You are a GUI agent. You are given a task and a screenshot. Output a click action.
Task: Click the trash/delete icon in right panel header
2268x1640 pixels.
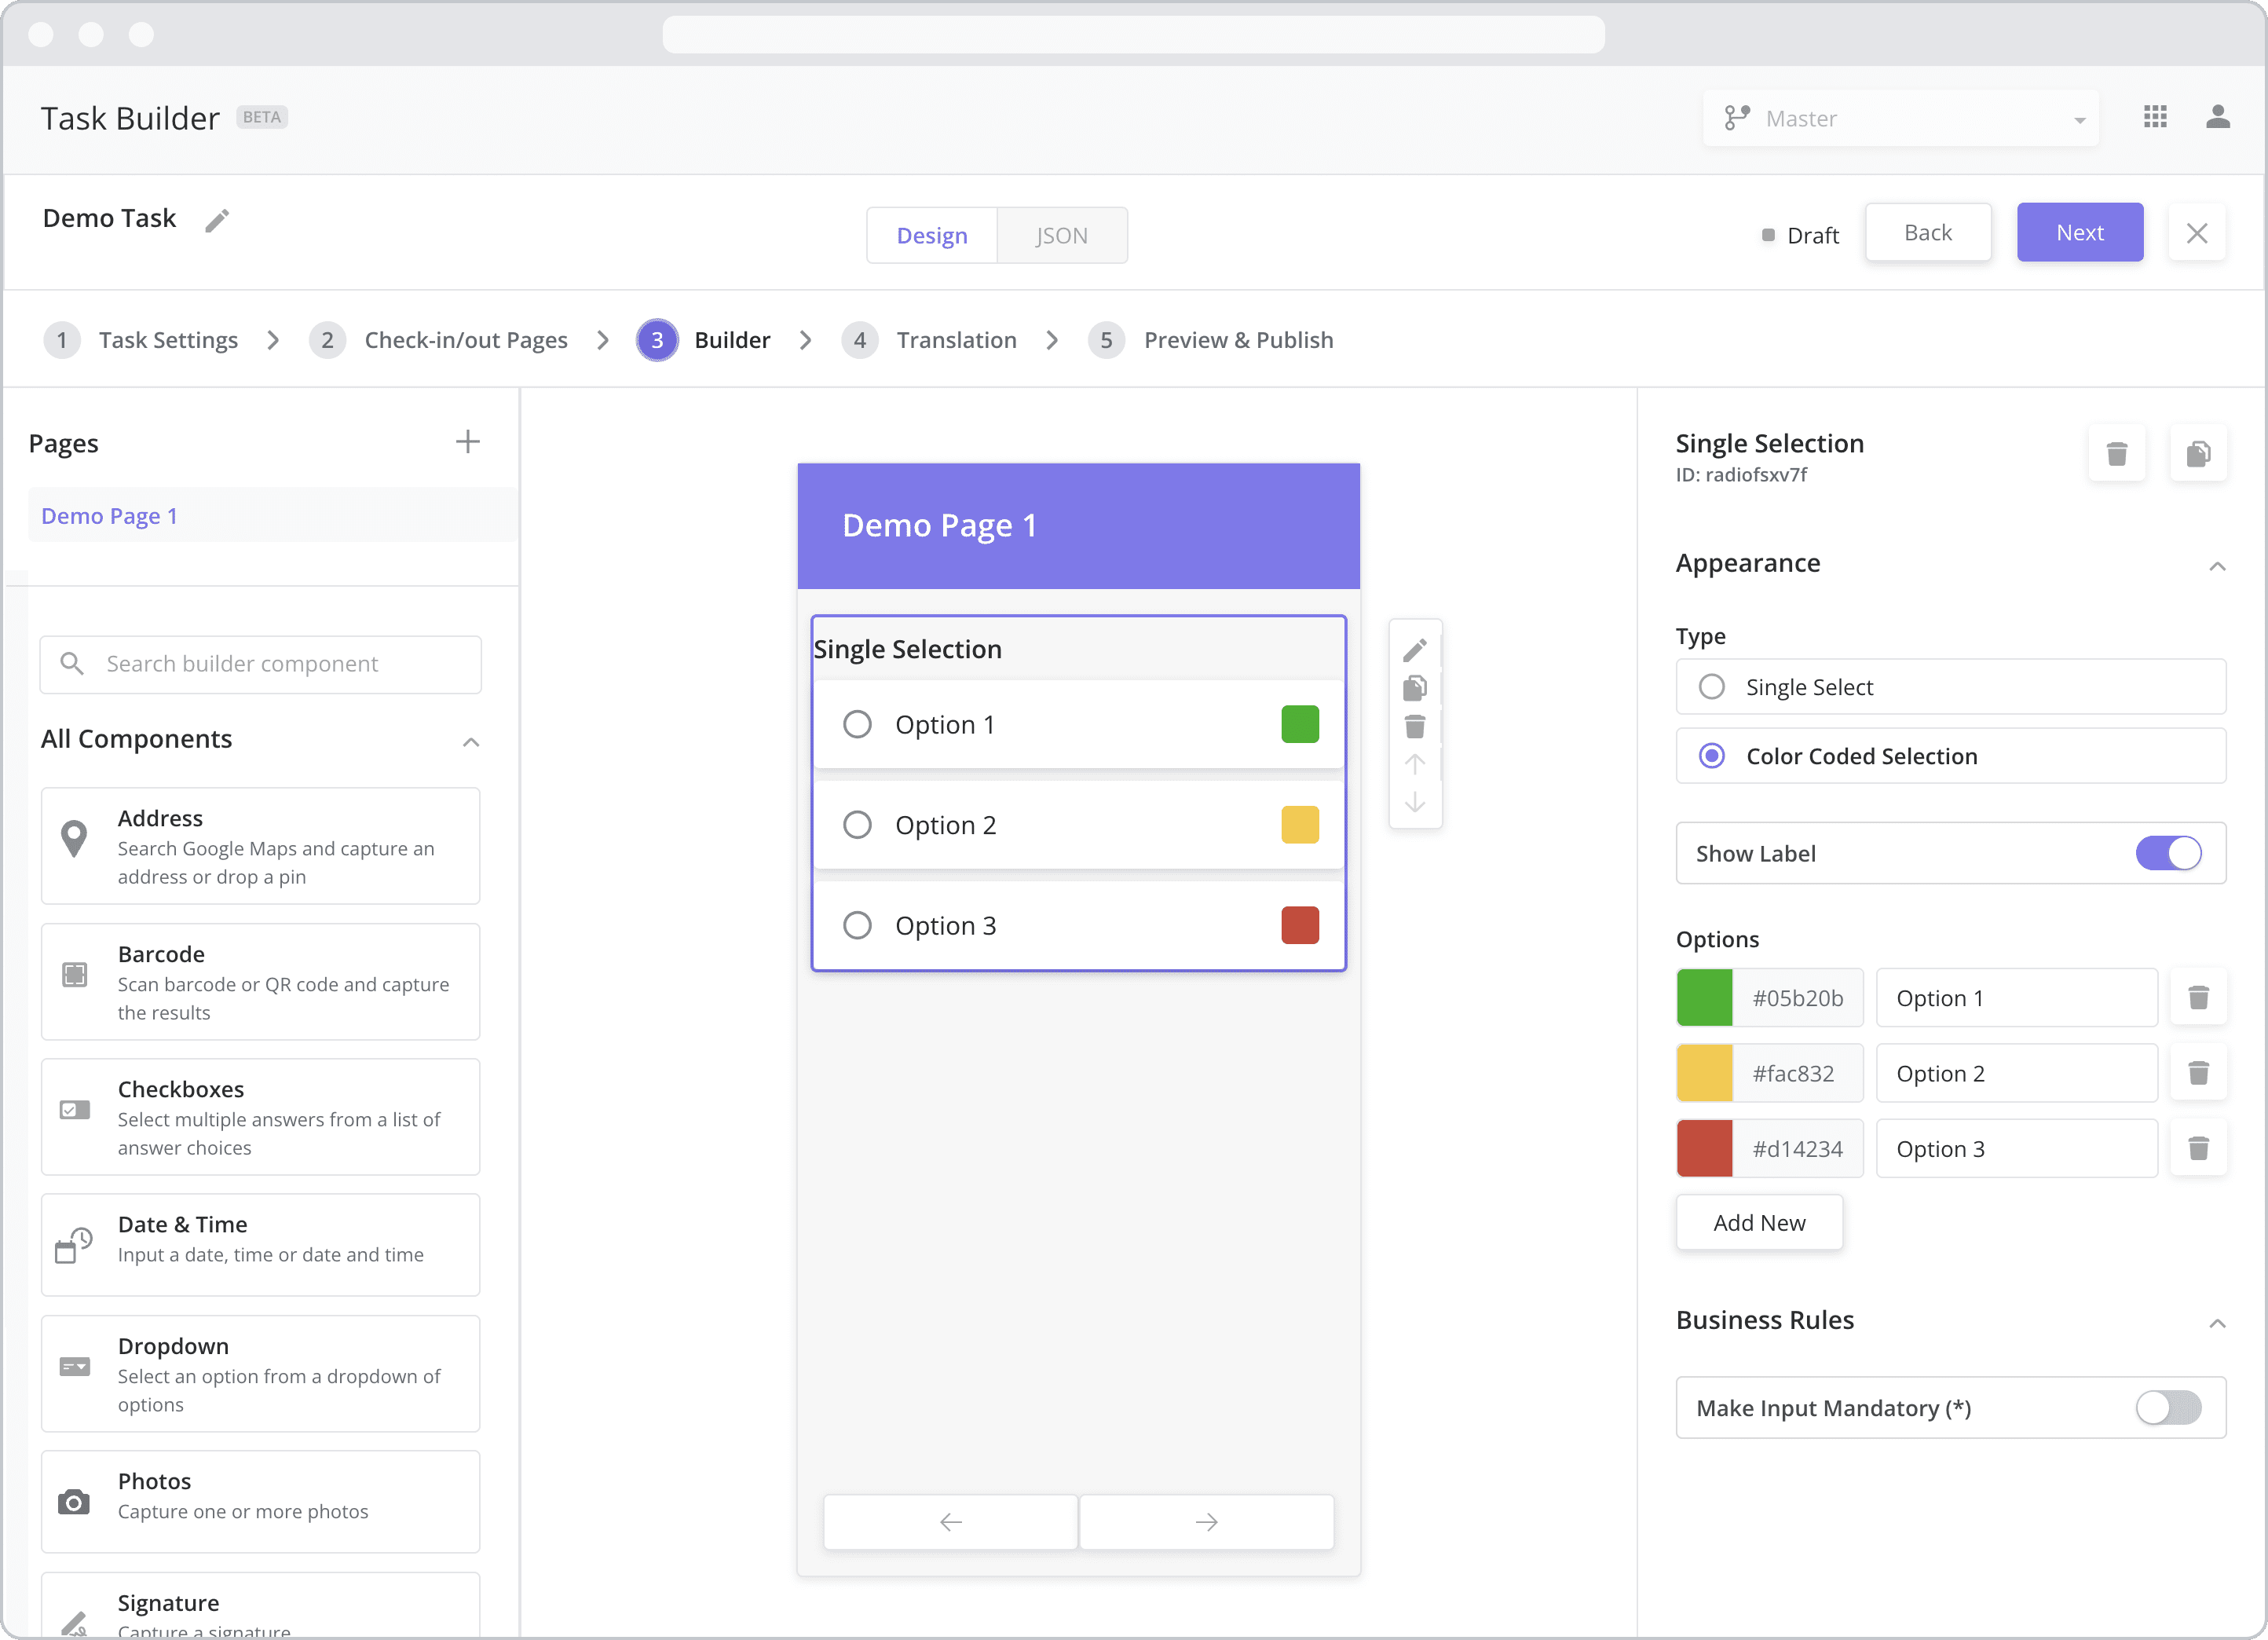coord(2116,455)
